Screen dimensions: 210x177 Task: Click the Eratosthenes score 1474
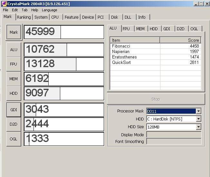[x=194, y=57]
